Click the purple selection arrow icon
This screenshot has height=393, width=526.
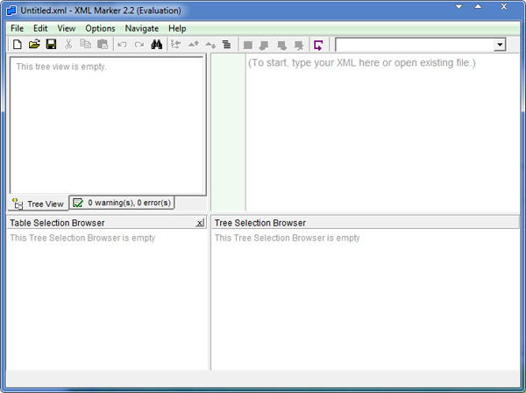(x=318, y=45)
